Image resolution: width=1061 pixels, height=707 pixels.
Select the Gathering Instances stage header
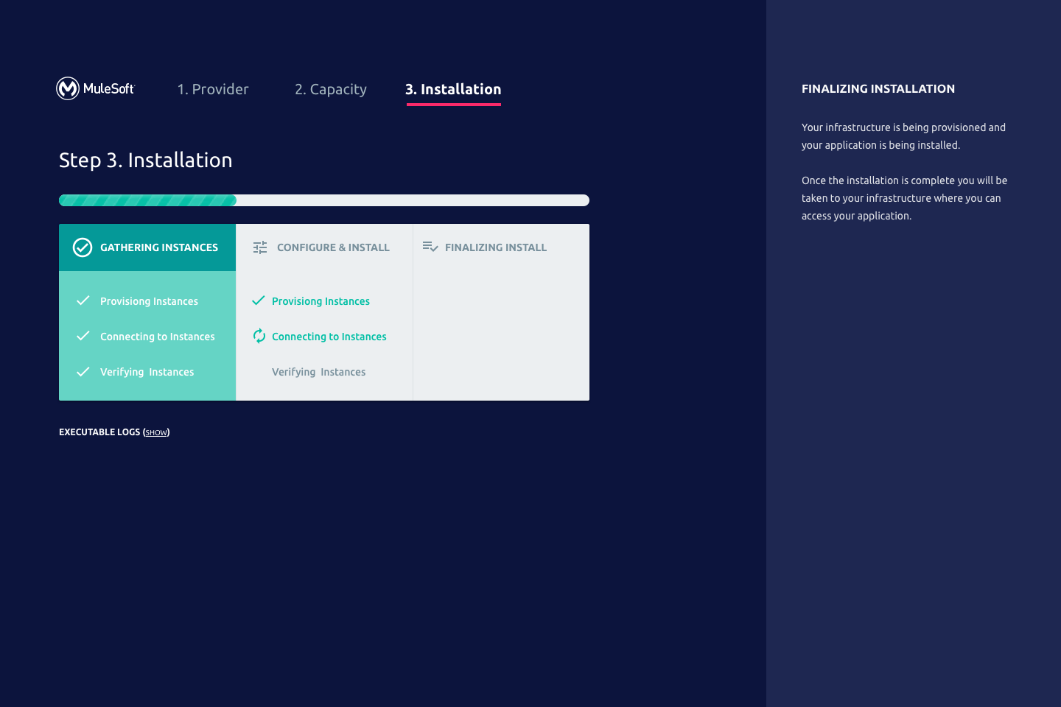pos(147,247)
